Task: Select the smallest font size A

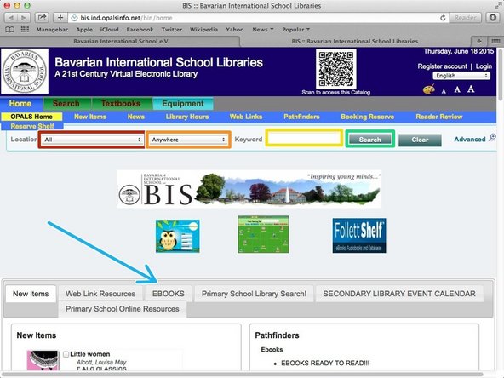Action: (444, 91)
